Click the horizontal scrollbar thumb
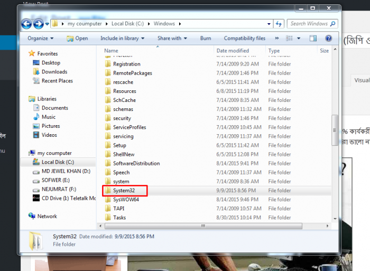 [x=203, y=226]
